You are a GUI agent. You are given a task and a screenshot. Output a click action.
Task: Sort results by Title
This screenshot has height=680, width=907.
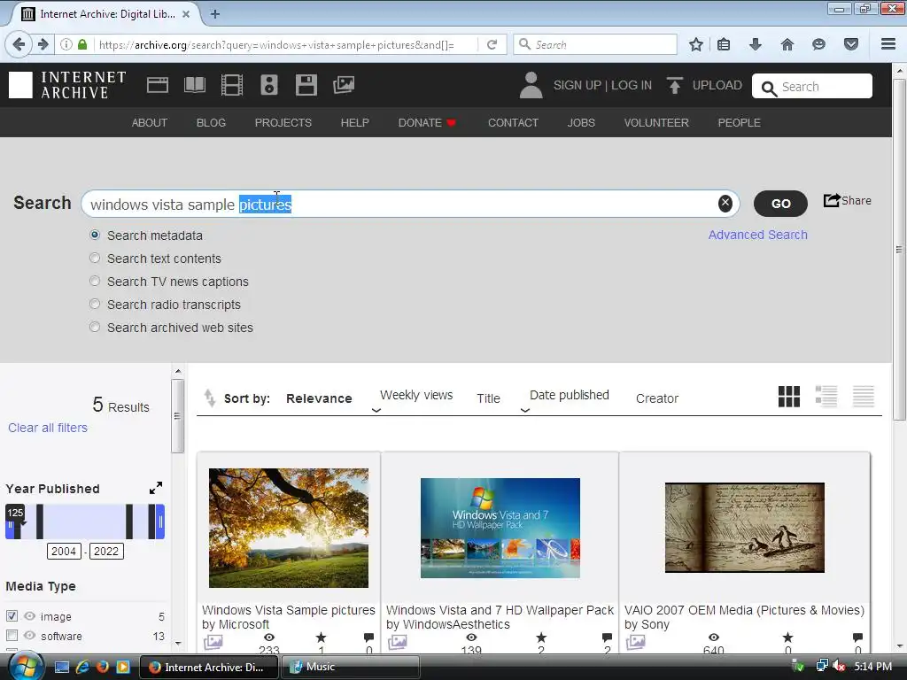(488, 398)
